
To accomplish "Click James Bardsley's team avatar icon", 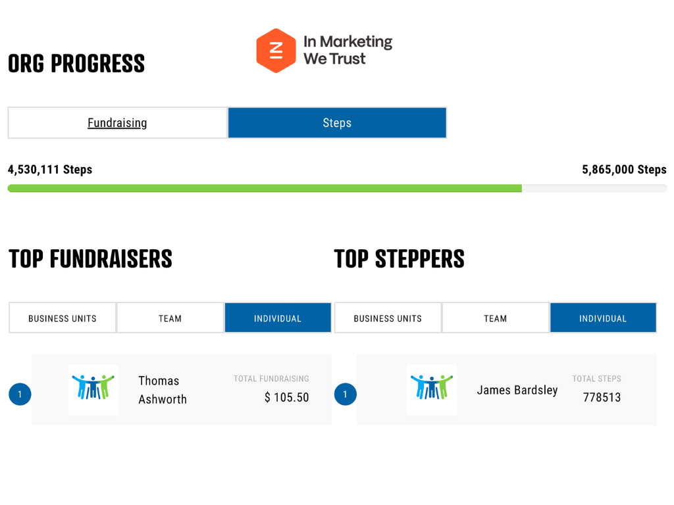I will pos(432,390).
